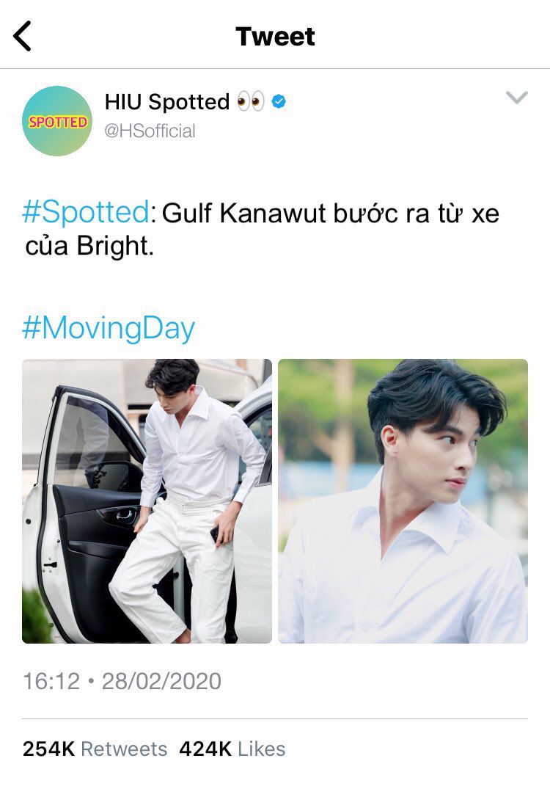Image resolution: width=550 pixels, height=786 pixels.
Task: Open the #MovingDay hashtag
Action: (109, 329)
